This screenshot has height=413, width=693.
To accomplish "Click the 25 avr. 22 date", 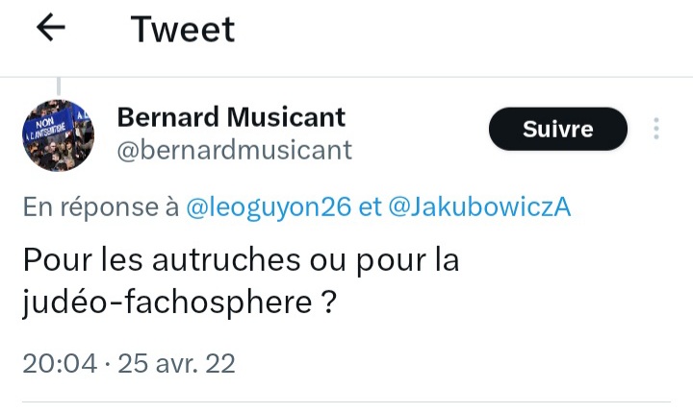I will [176, 364].
